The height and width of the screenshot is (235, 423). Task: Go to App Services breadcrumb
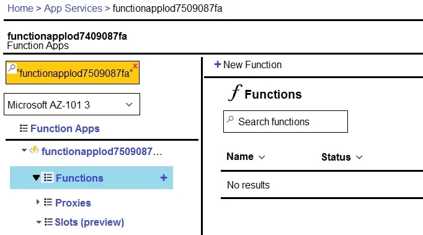pos(73,8)
